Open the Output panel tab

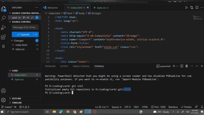64,66
